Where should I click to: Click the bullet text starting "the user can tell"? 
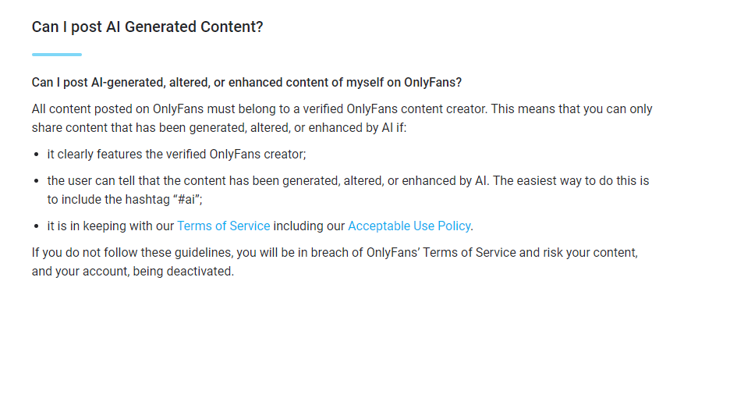coord(348,190)
